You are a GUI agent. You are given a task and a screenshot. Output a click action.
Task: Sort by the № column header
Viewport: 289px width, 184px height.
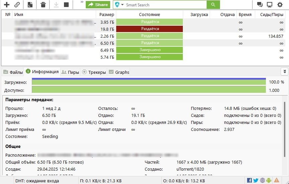click(x=8, y=14)
